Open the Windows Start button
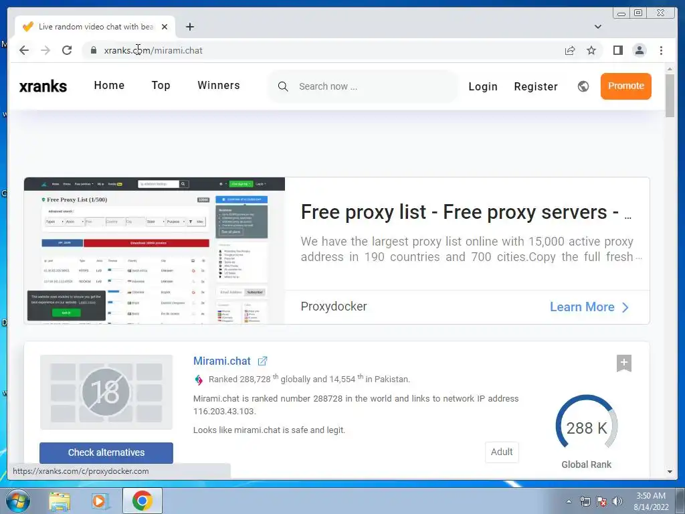 pyautogui.click(x=18, y=501)
